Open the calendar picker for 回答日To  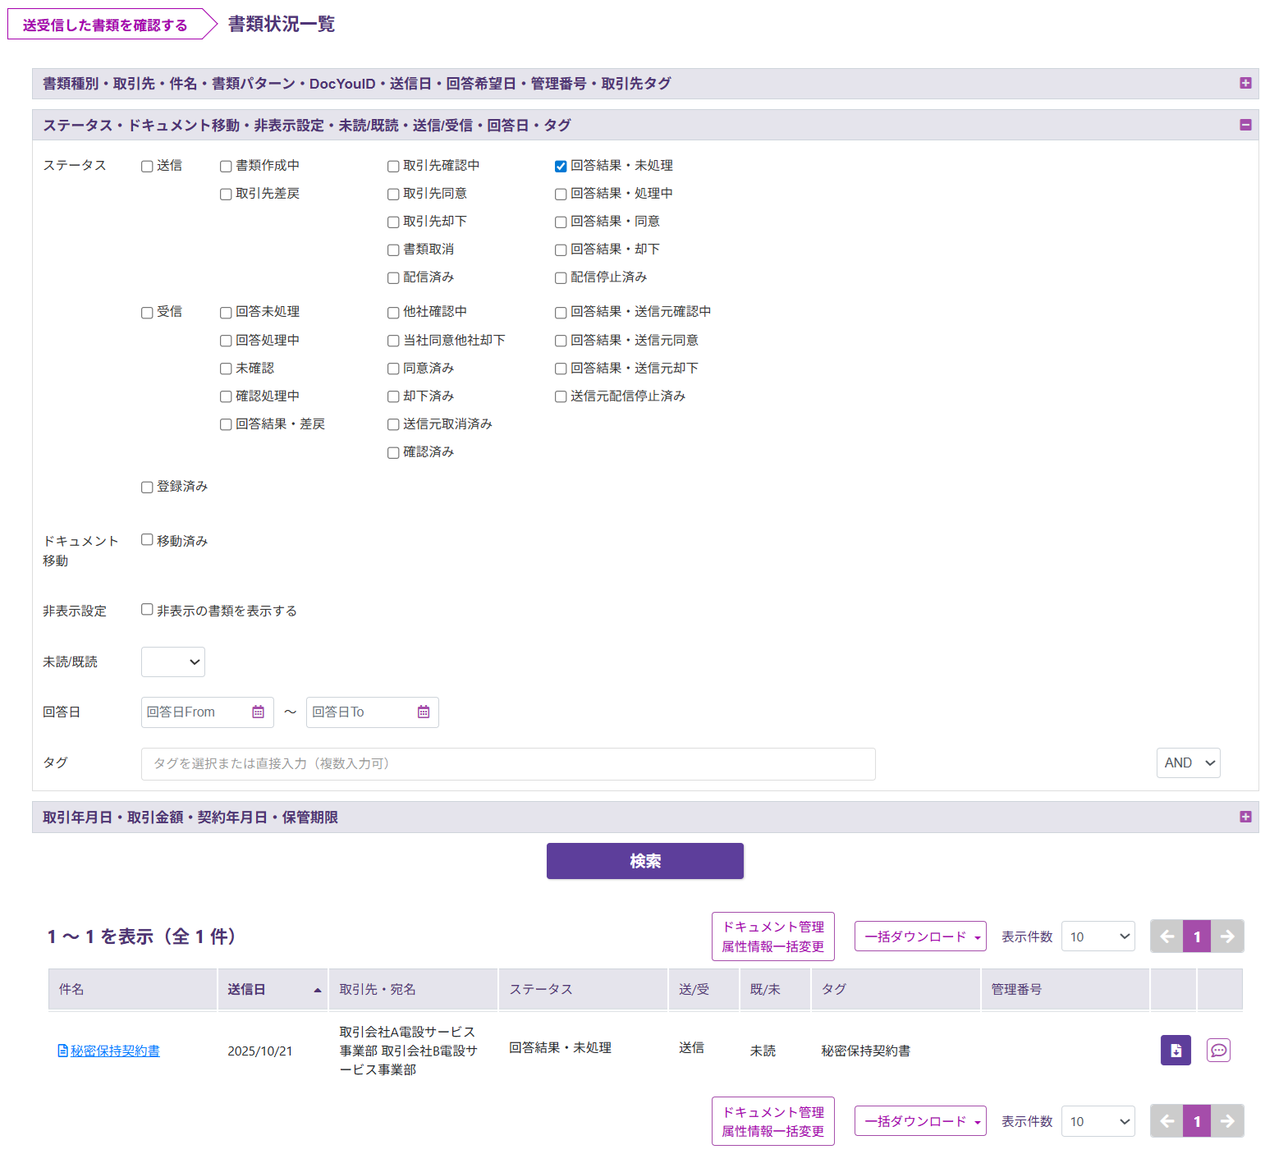pos(424,712)
